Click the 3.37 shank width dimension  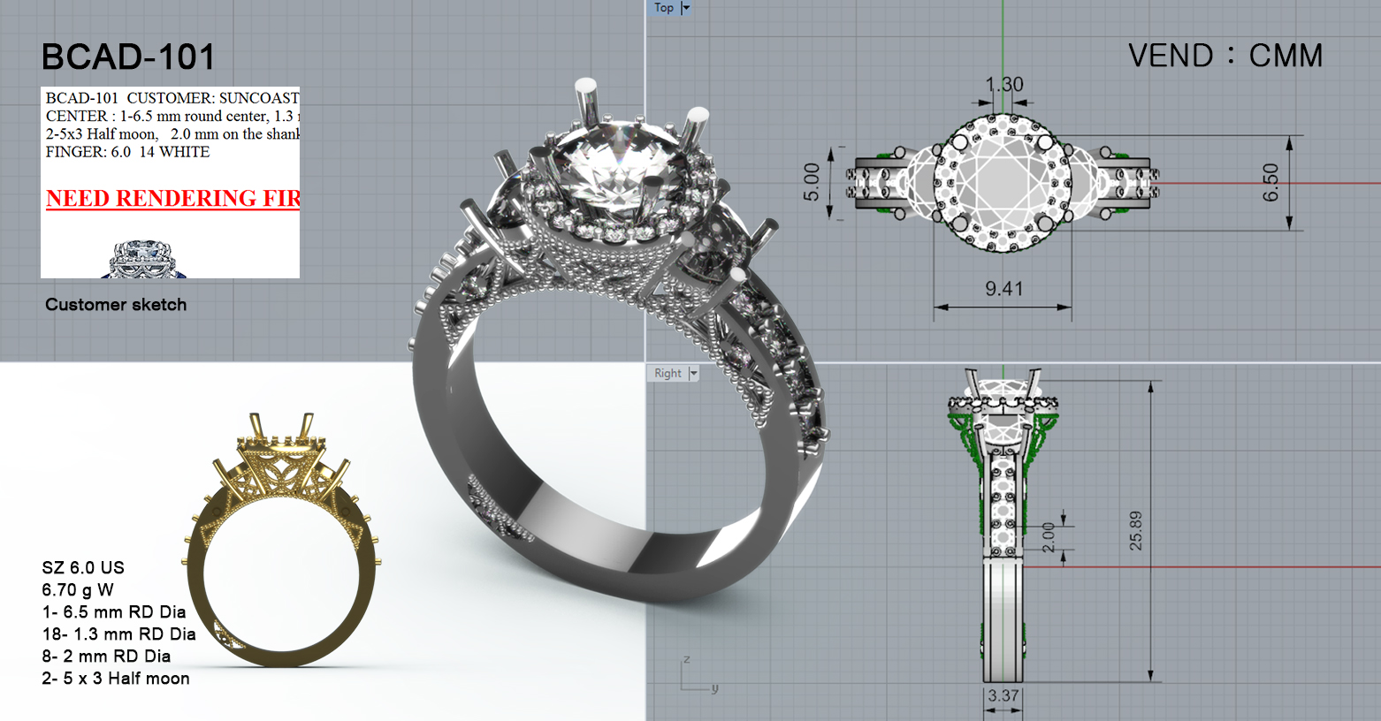pos(1003,696)
